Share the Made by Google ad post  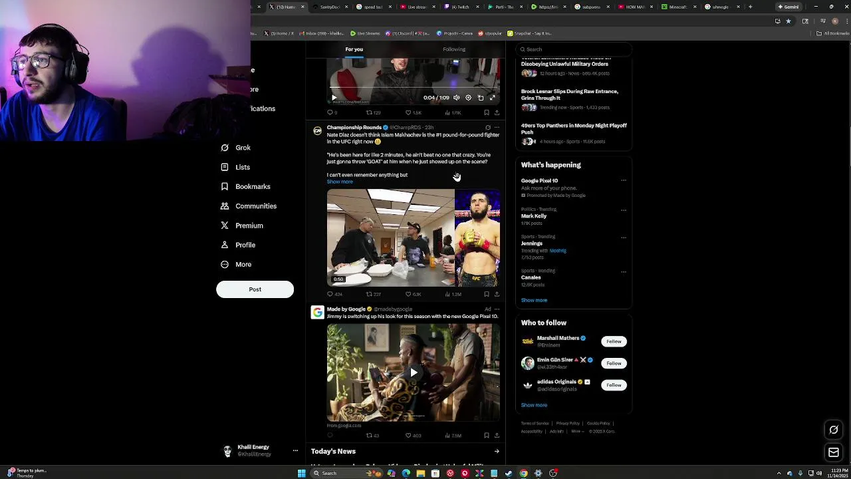click(x=497, y=436)
